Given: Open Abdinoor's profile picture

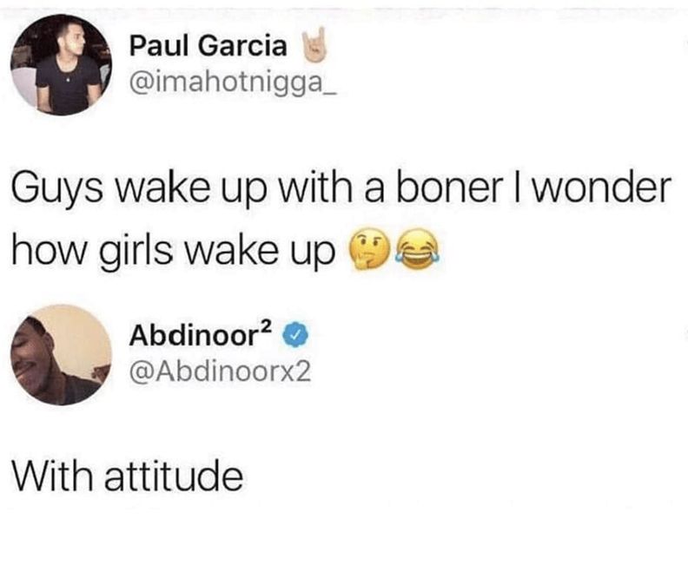Looking at the screenshot, I should (x=61, y=355).
